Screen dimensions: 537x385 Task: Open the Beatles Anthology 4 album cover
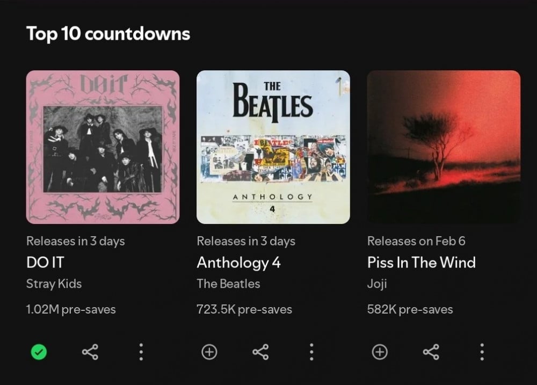(273, 147)
